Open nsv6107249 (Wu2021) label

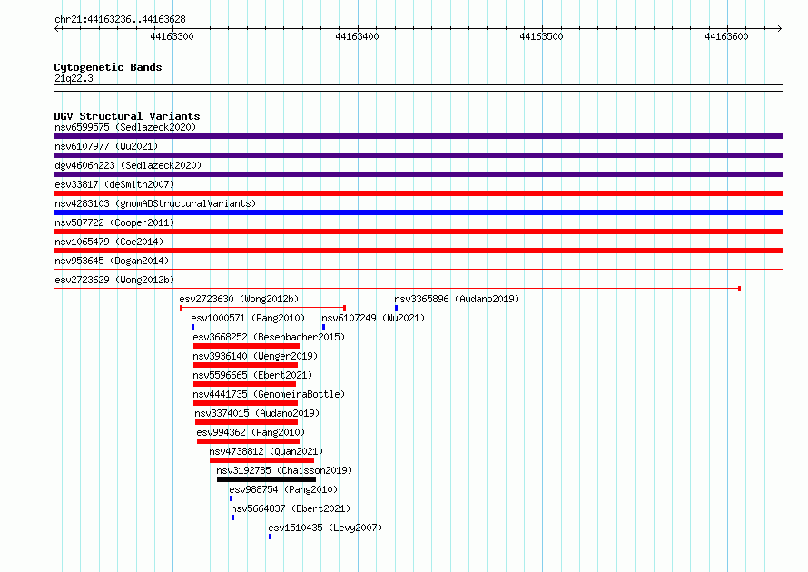(373, 318)
